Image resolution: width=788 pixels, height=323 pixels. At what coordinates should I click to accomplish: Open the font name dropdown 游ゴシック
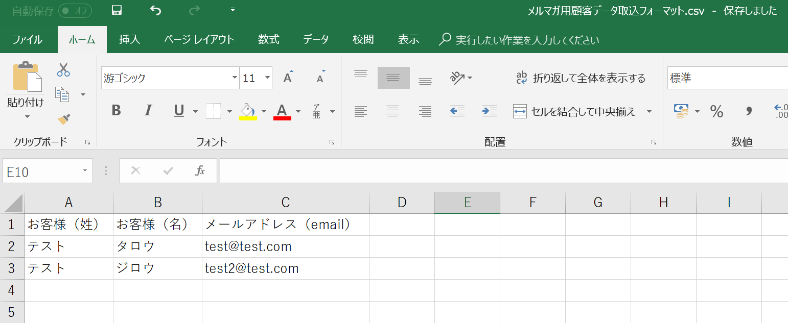point(235,78)
